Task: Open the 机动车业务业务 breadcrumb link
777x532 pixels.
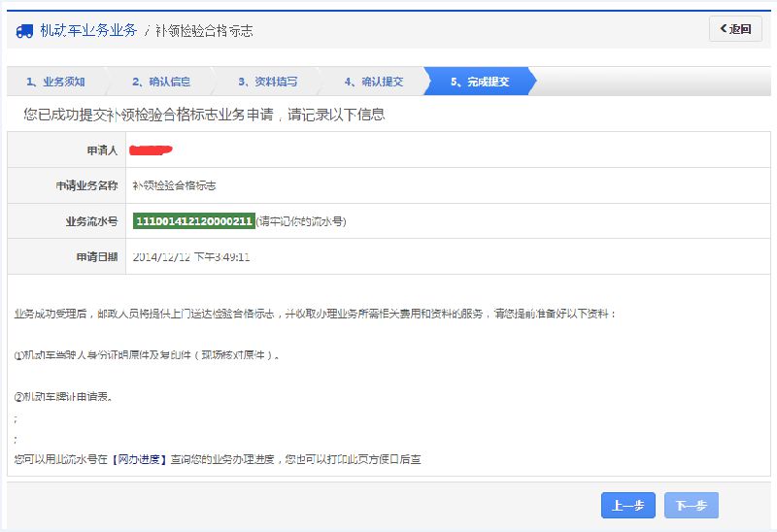Action: pos(88,30)
